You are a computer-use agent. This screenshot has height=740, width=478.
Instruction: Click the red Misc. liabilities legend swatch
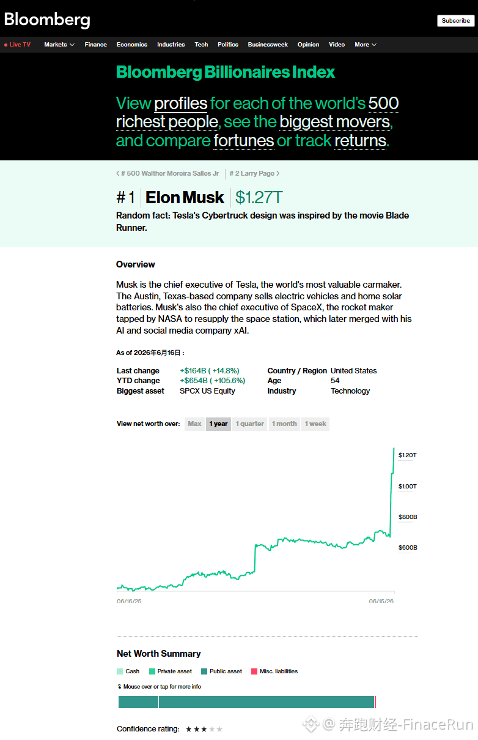(254, 671)
